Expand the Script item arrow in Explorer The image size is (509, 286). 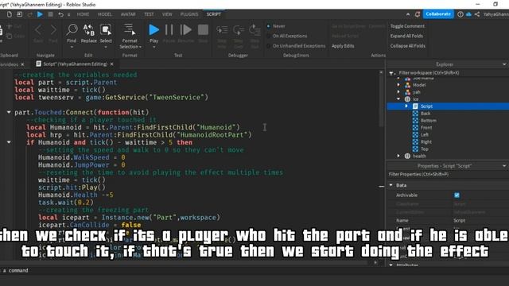click(406, 106)
